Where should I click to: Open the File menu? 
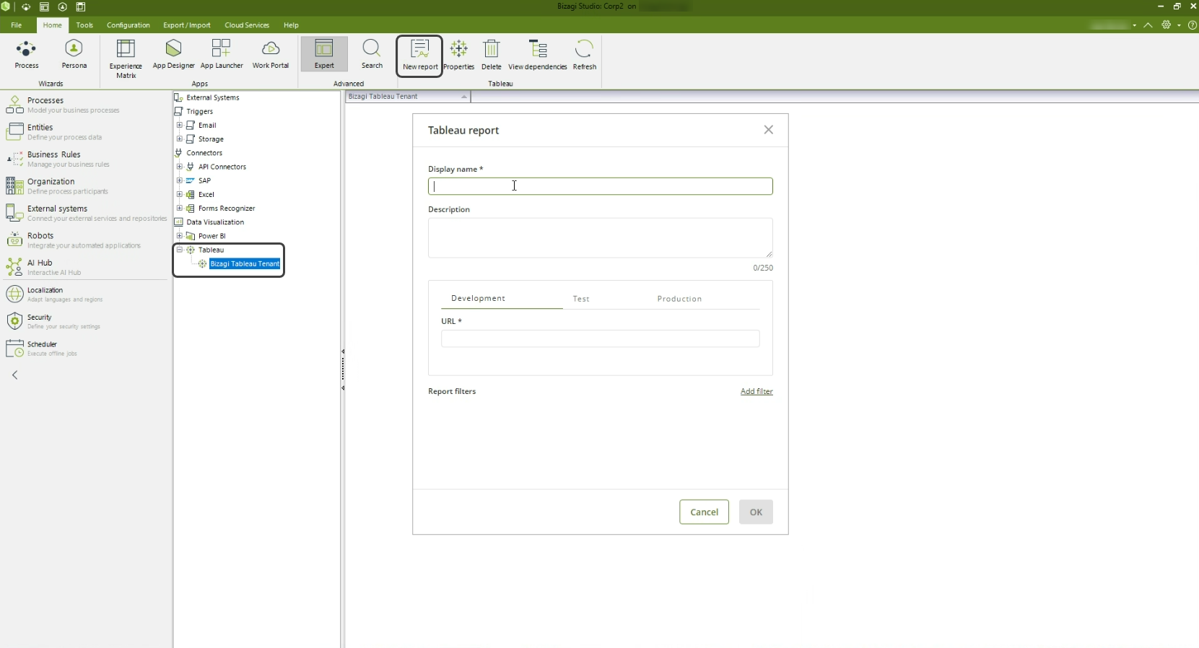(16, 25)
